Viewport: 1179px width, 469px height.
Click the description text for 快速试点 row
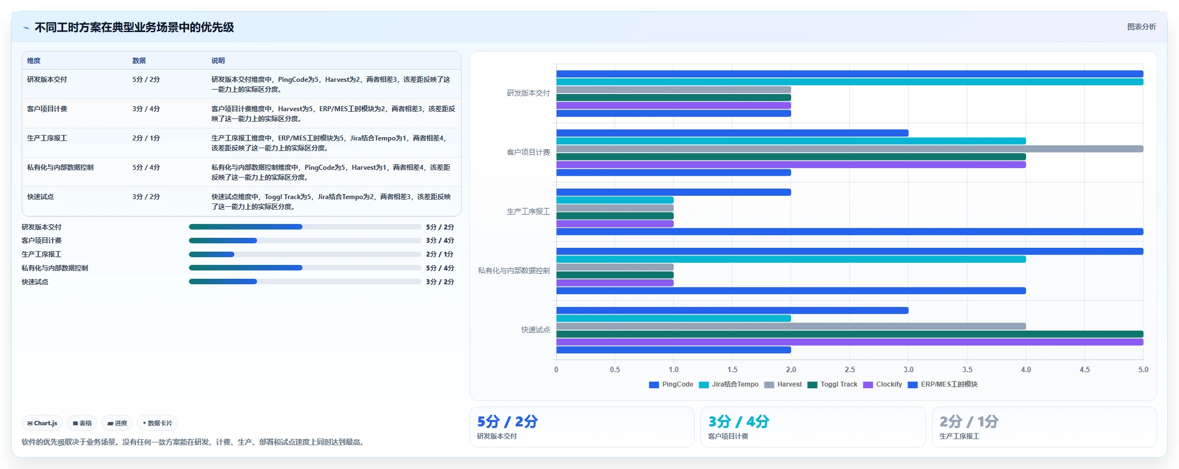(x=331, y=202)
